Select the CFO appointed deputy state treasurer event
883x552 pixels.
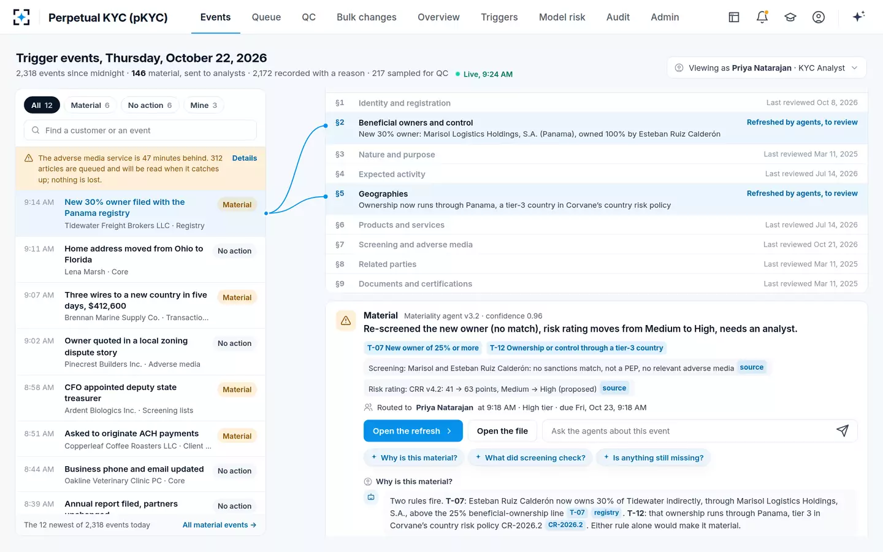[x=140, y=399]
